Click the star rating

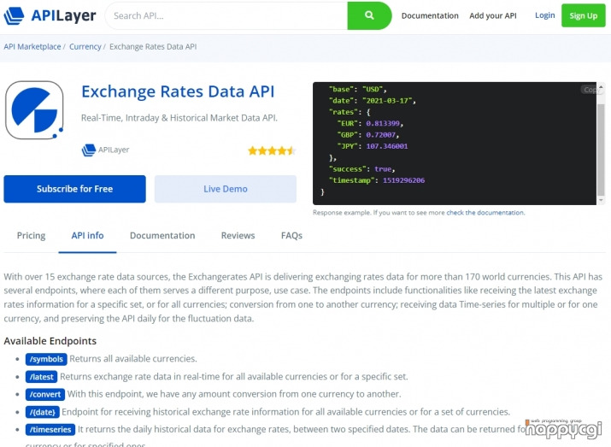tap(272, 150)
